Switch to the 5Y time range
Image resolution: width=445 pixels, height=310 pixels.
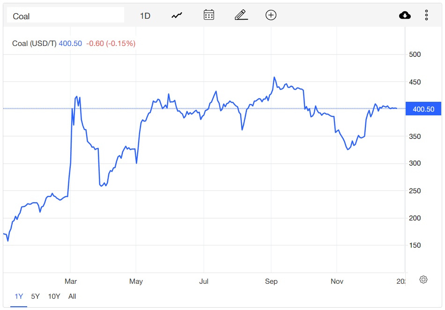coord(36,296)
